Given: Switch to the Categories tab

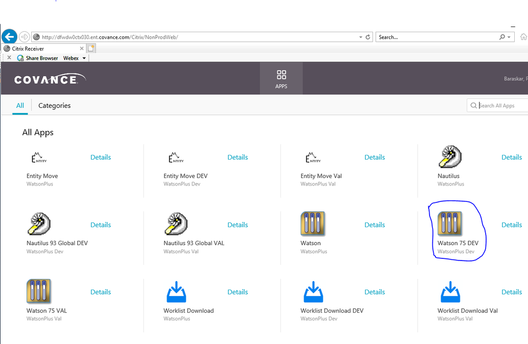Looking at the screenshot, I should point(54,106).
